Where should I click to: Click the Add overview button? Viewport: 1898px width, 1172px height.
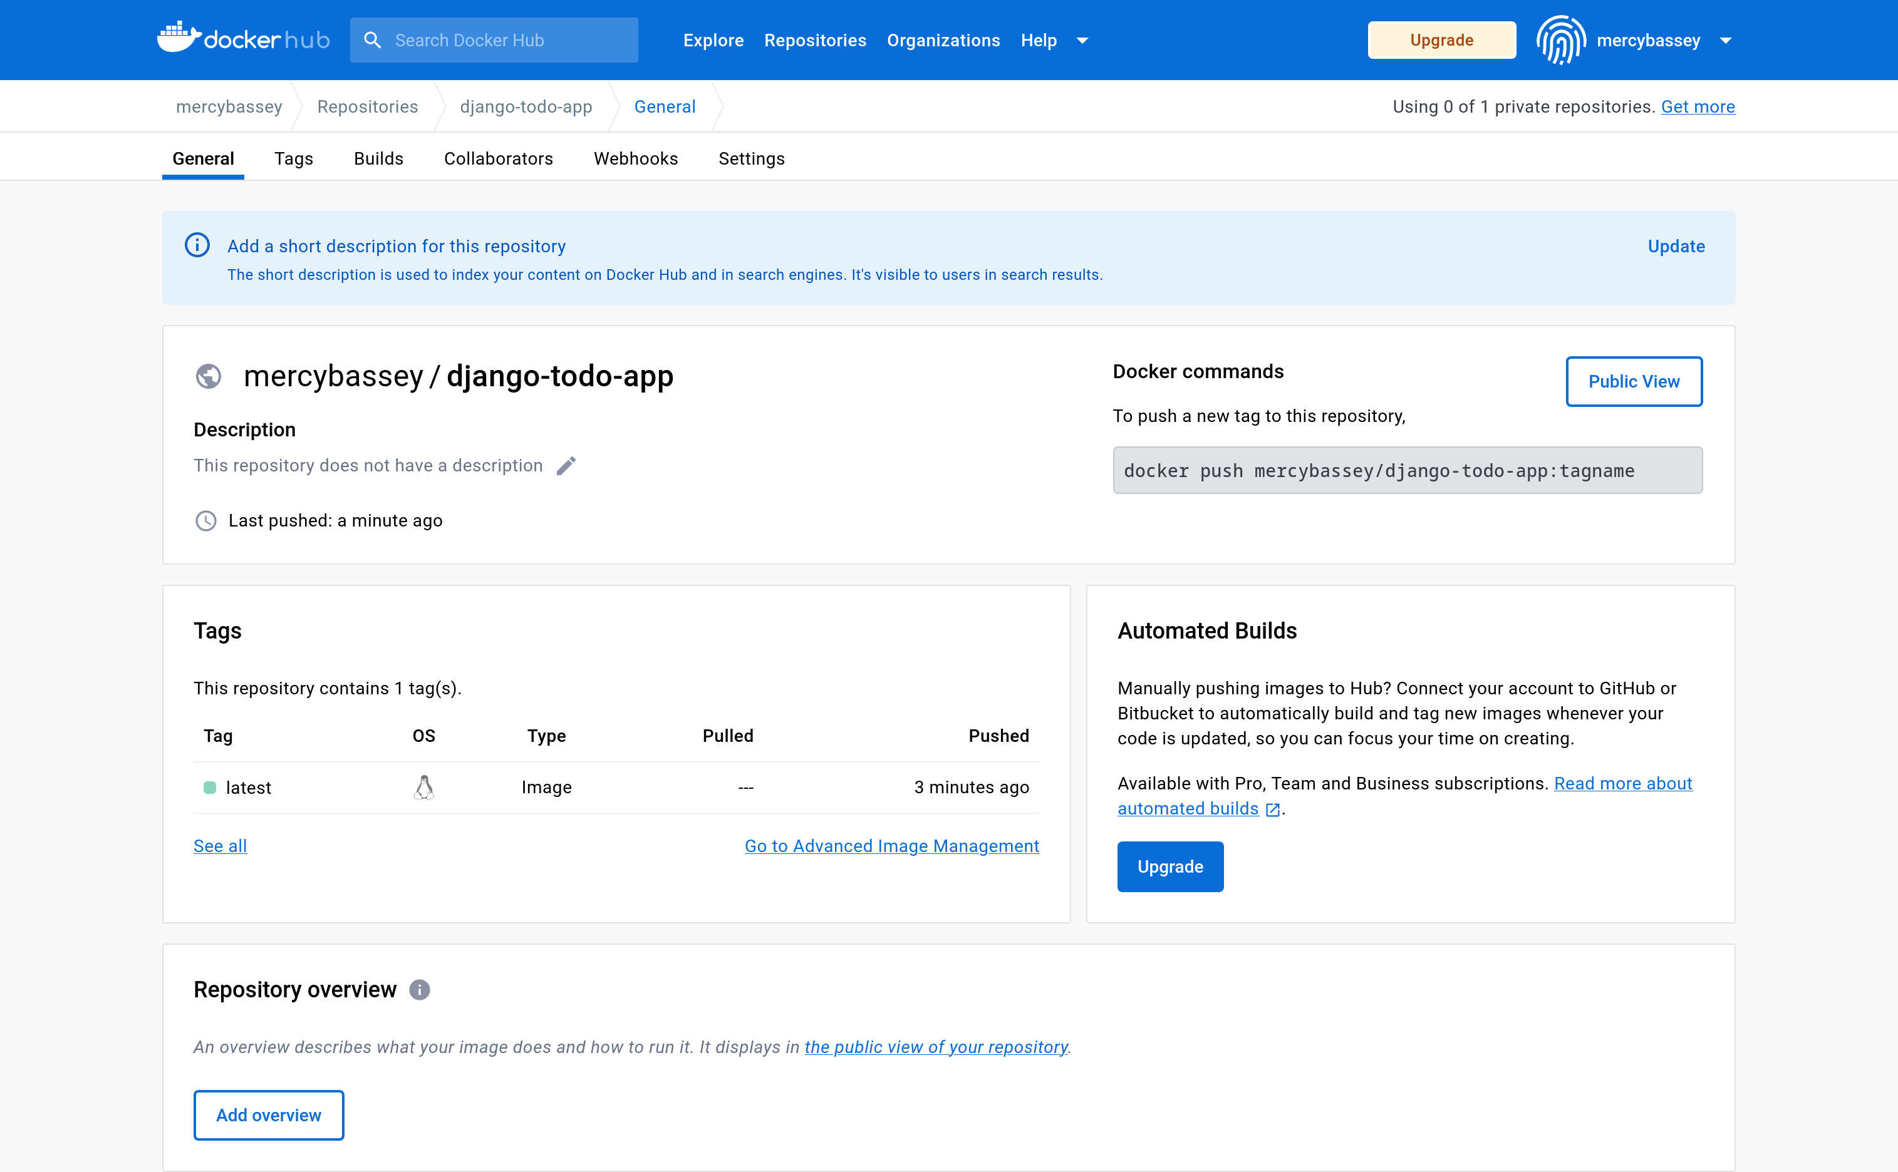(x=268, y=1116)
